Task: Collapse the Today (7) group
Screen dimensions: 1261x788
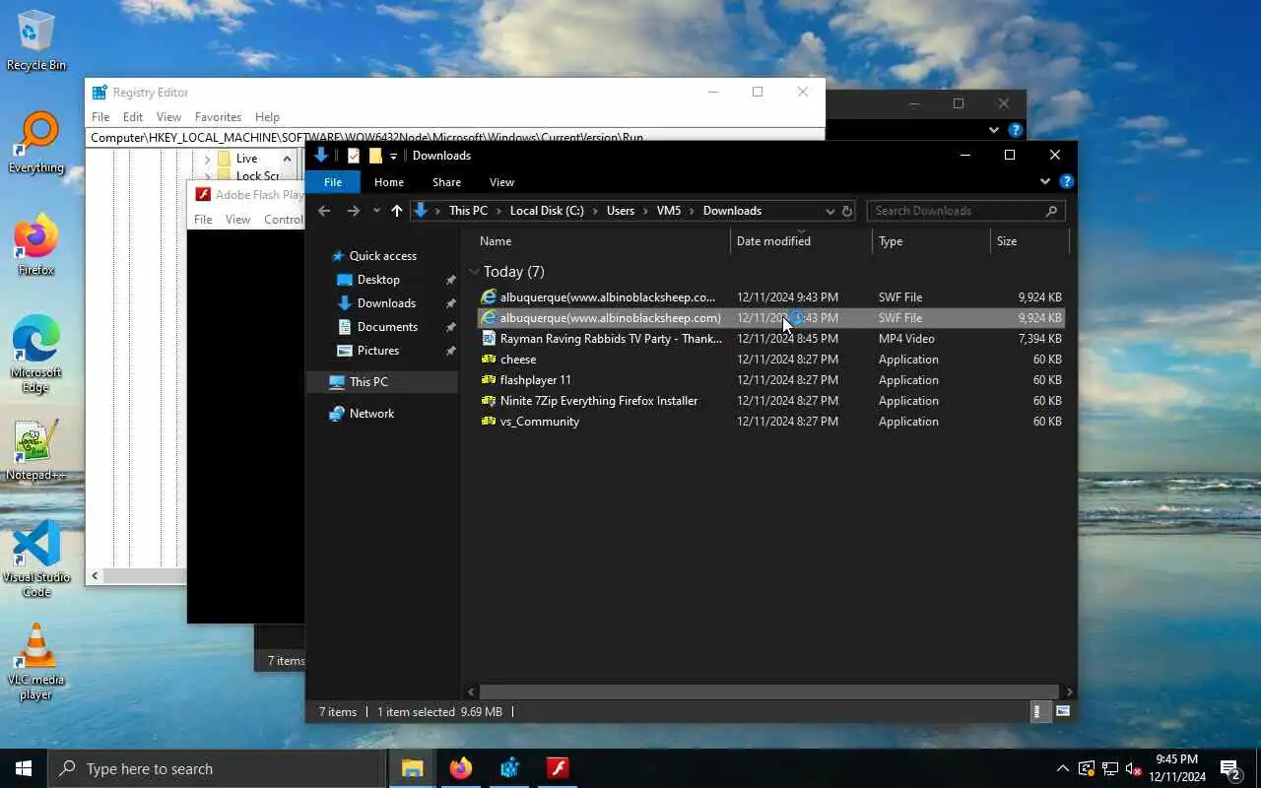Action: point(475,272)
